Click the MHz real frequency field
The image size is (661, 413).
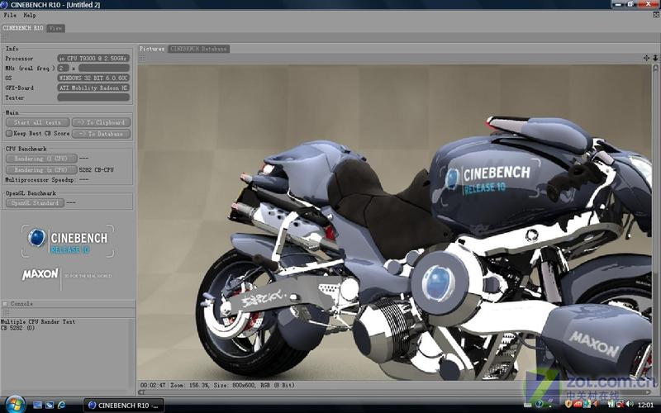point(104,68)
